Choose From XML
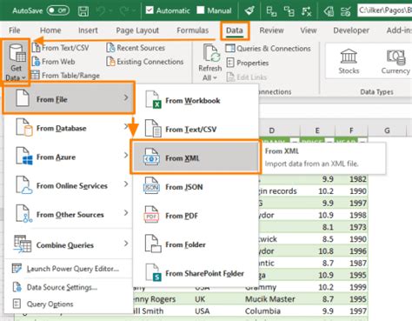The image size is (412, 321). pos(196,157)
